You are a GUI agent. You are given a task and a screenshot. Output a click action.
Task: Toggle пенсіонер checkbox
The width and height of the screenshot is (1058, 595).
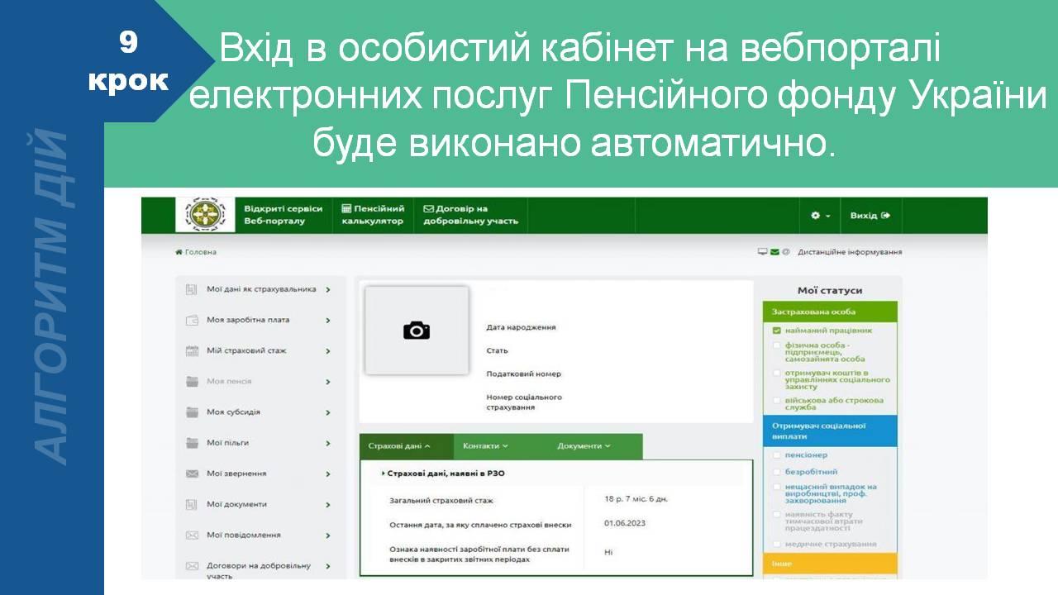click(x=777, y=455)
